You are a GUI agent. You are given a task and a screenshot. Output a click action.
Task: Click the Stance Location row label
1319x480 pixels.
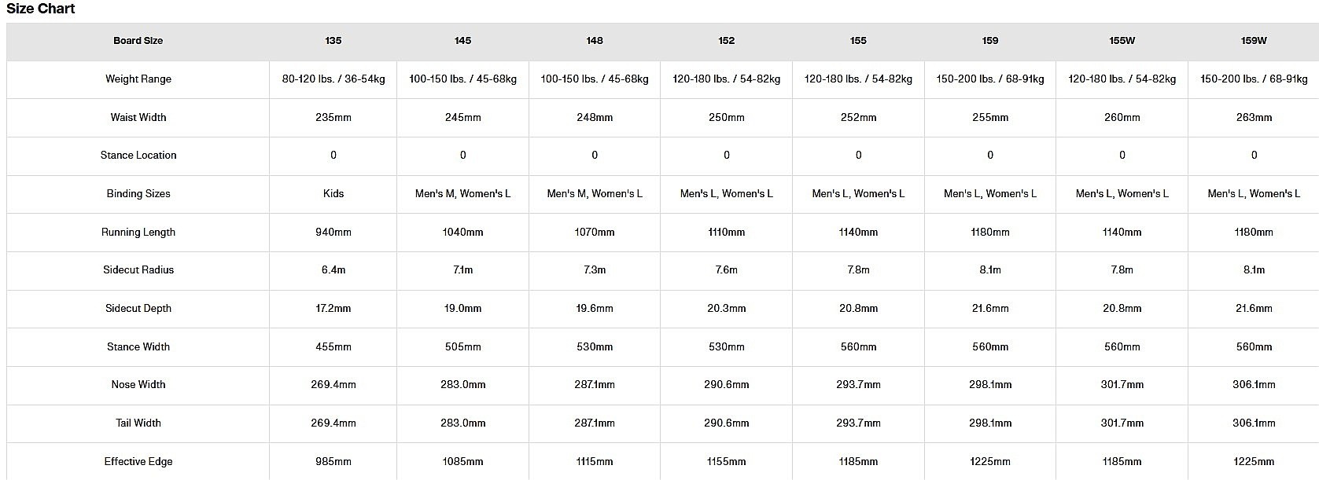(138, 156)
